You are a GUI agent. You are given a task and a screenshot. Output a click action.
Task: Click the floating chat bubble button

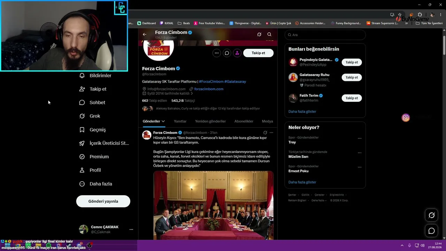pyautogui.click(x=431, y=231)
